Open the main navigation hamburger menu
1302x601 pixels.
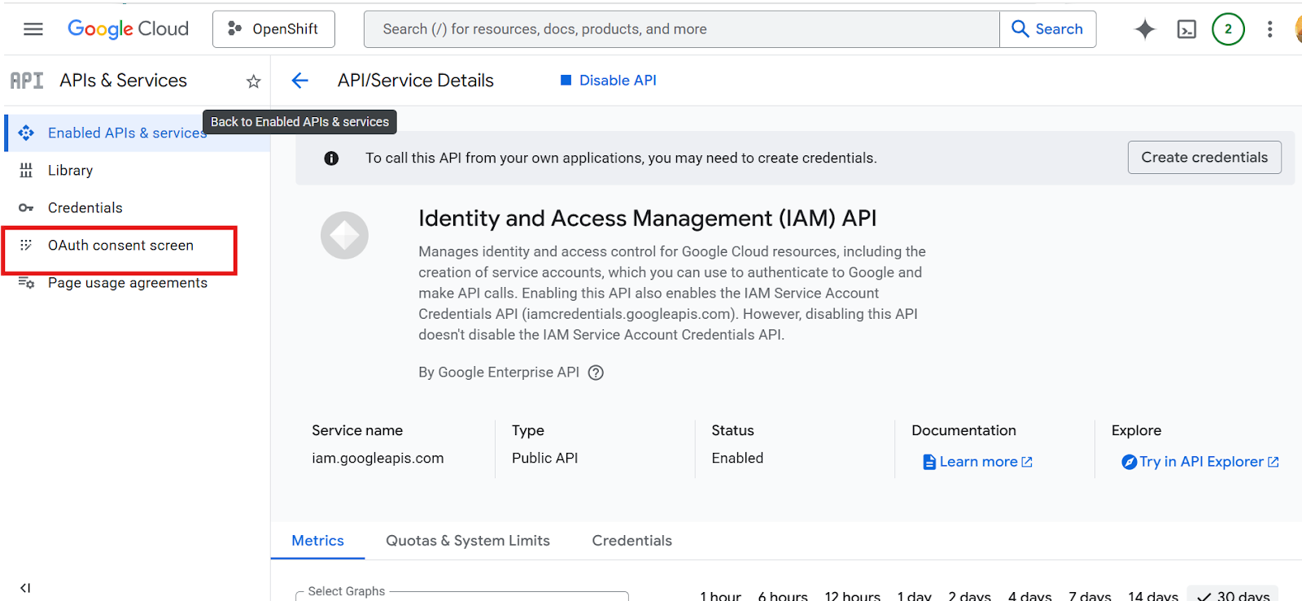coord(33,29)
